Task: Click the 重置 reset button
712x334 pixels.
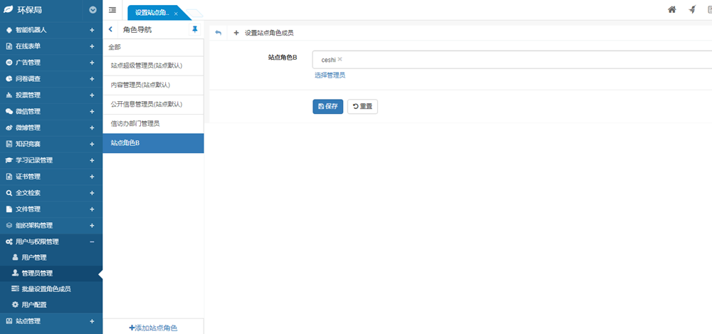Action: [x=362, y=106]
